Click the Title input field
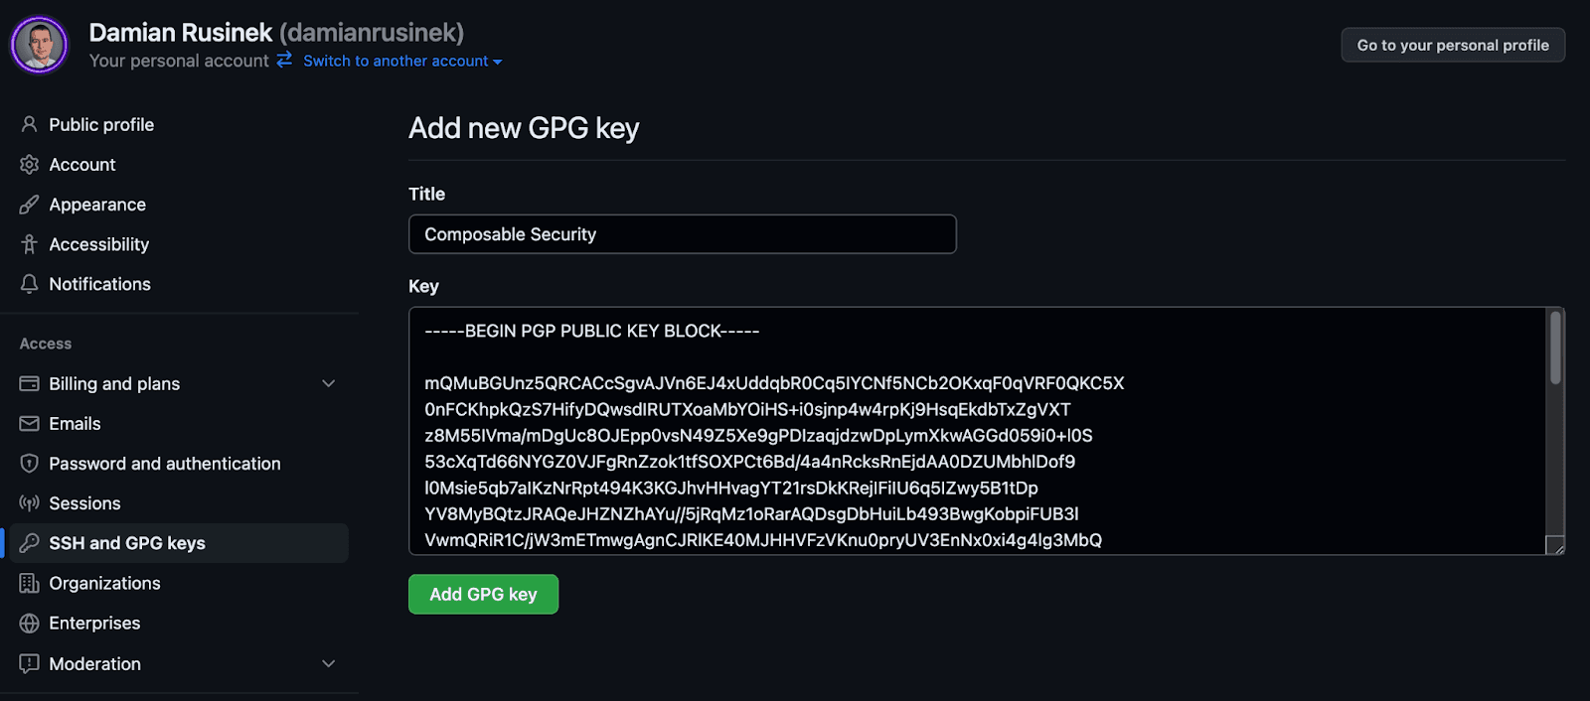The image size is (1590, 701). 682,234
